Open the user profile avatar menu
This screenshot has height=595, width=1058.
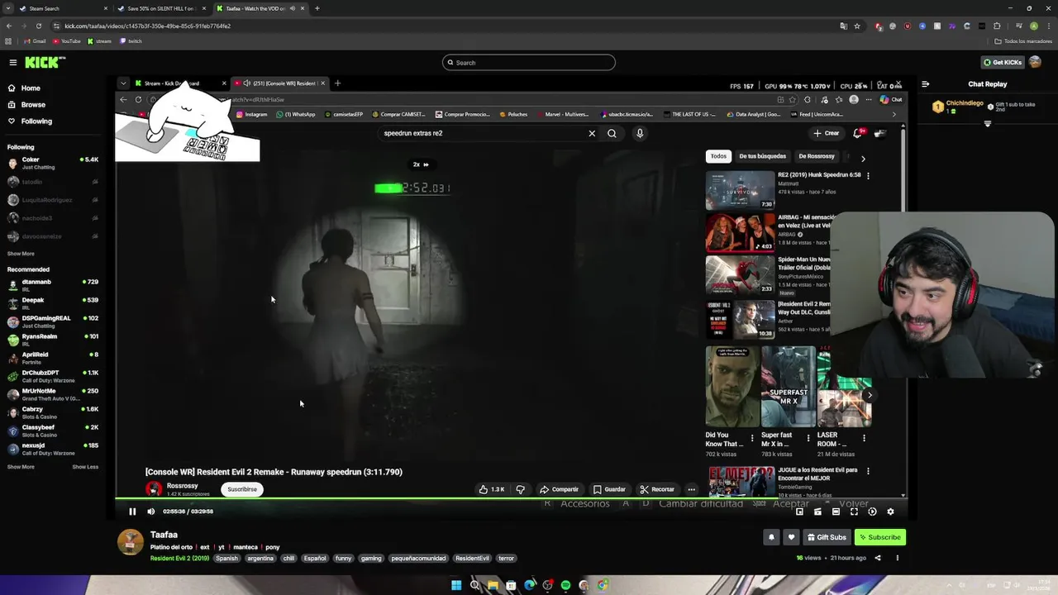[x=1035, y=62]
